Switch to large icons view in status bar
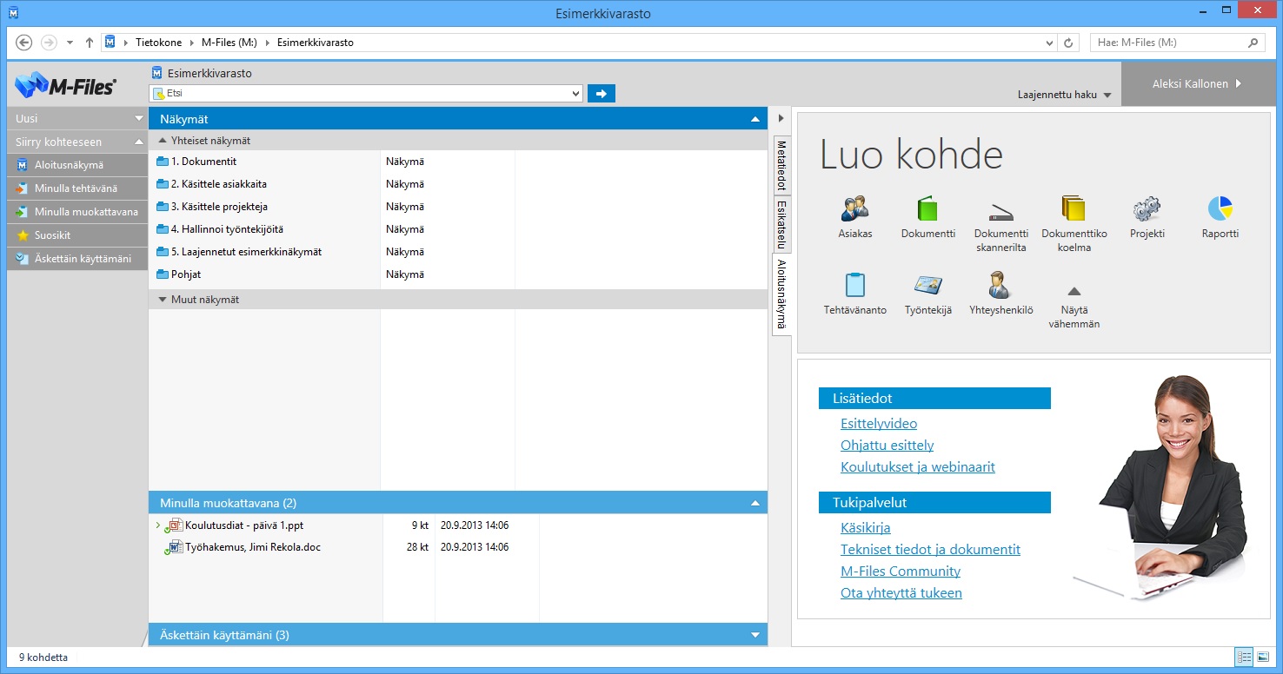The height and width of the screenshot is (674, 1283). (1264, 657)
